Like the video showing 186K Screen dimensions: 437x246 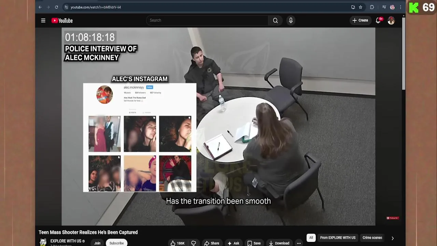tap(178, 243)
